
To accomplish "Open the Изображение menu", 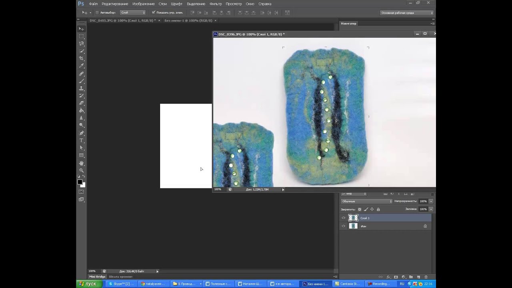I will pos(143,4).
